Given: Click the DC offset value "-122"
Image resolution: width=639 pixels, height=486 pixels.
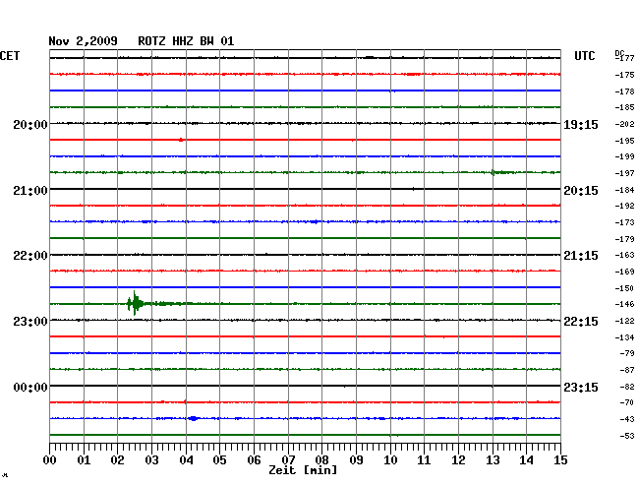Looking at the screenshot, I should pos(625,321).
